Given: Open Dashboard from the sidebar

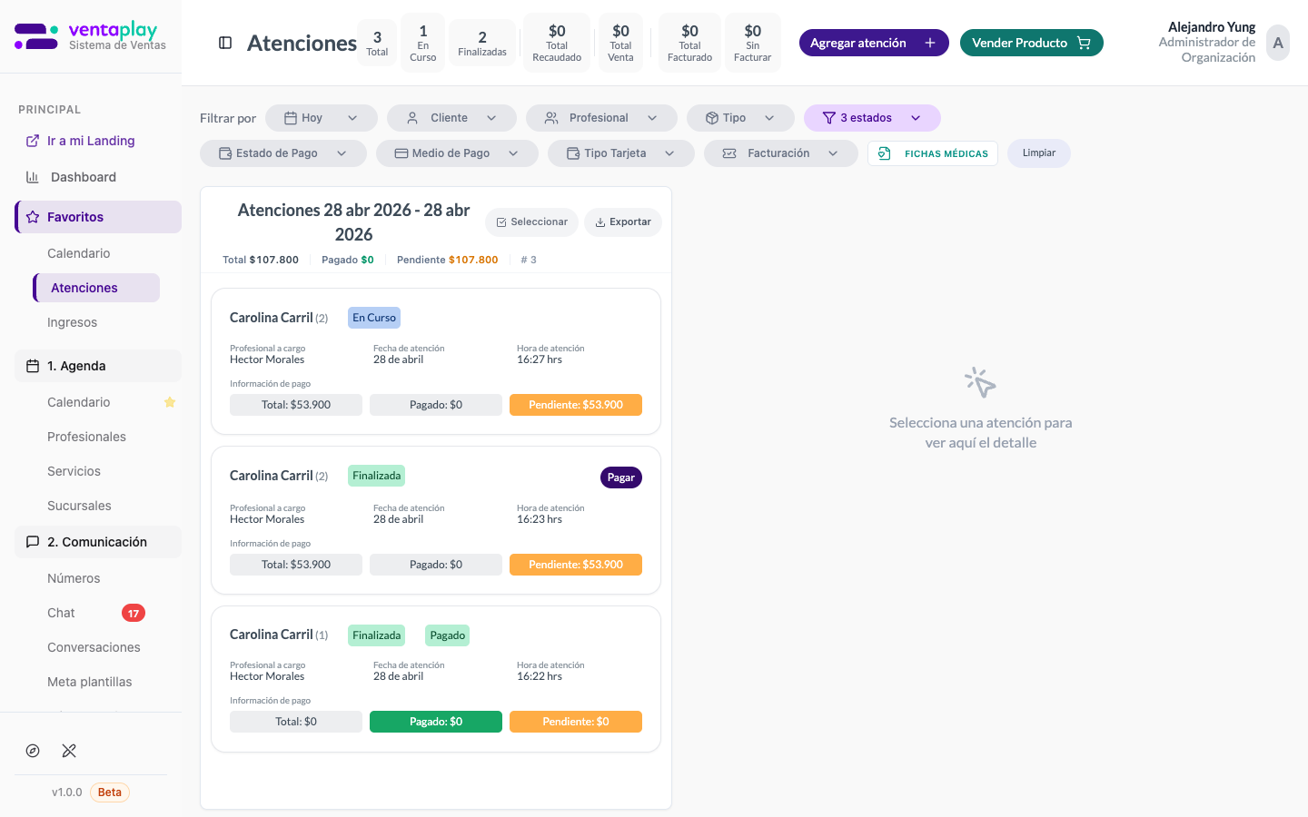Looking at the screenshot, I should (x=83, y=177).
